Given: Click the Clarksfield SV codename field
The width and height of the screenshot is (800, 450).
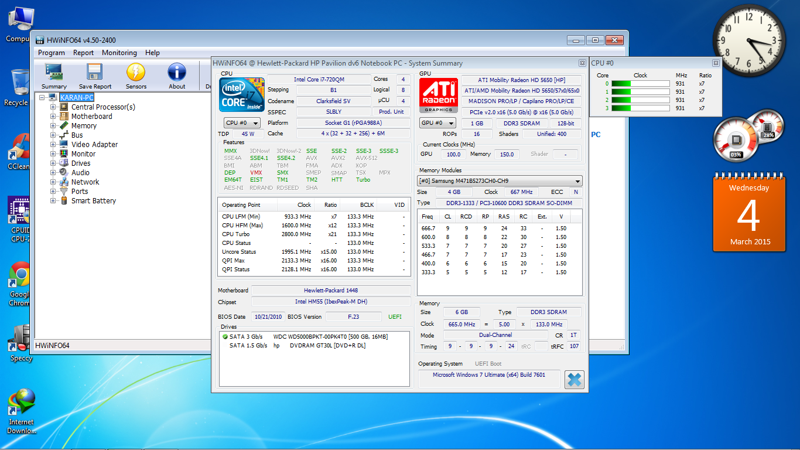Looking at the screenshot, I should (333, 101).
